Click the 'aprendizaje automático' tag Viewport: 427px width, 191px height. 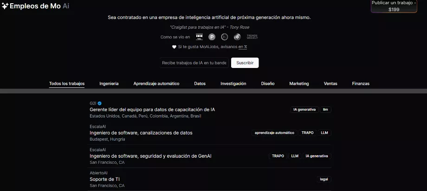[274, 133]
